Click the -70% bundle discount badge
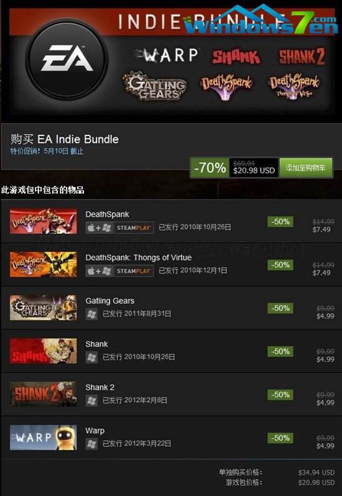This screenshot has width=342, height=496. pos(210,168)
